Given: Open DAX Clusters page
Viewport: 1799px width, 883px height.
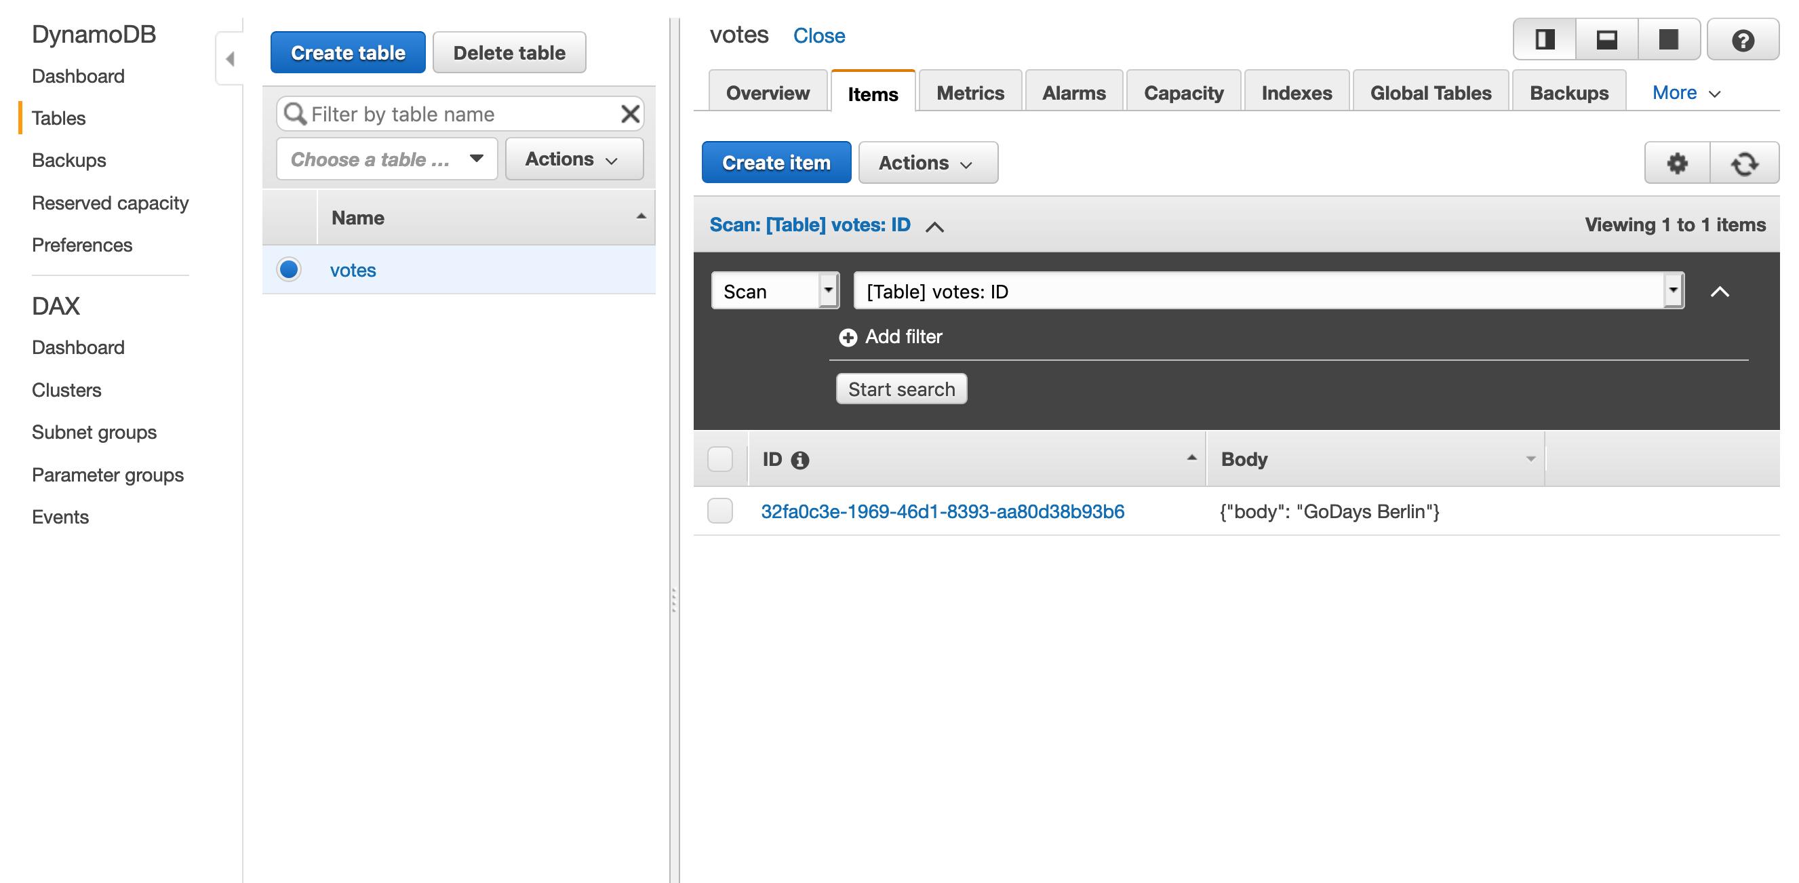Looking at the screenshot, I should point(67,390).
